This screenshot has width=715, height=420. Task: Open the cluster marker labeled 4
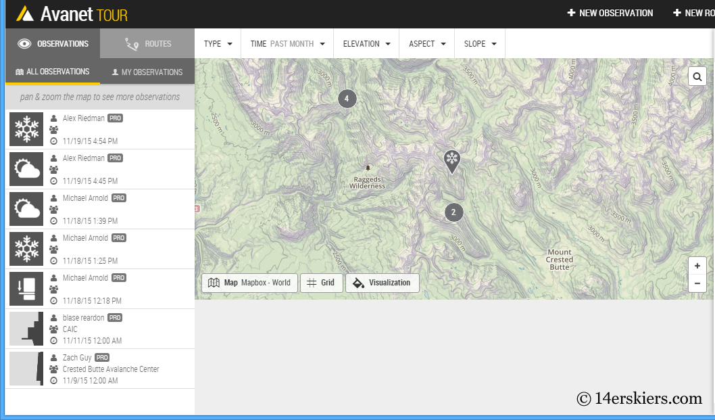(x=347, y=99)
